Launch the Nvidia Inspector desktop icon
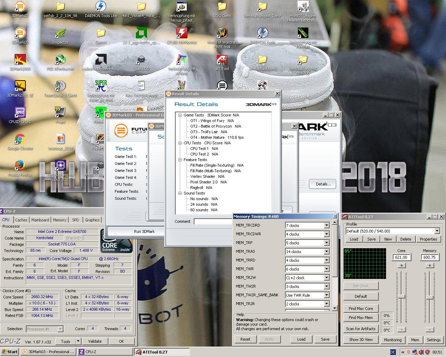Image resolution: width=446 pixels, height=357 pixels. pos(60,36)
